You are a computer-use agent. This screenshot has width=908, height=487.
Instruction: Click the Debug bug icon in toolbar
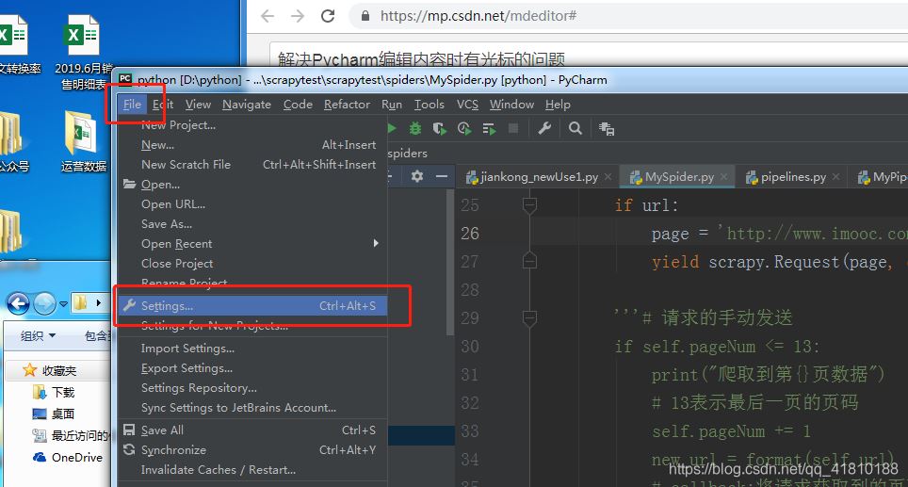(414, 128)
